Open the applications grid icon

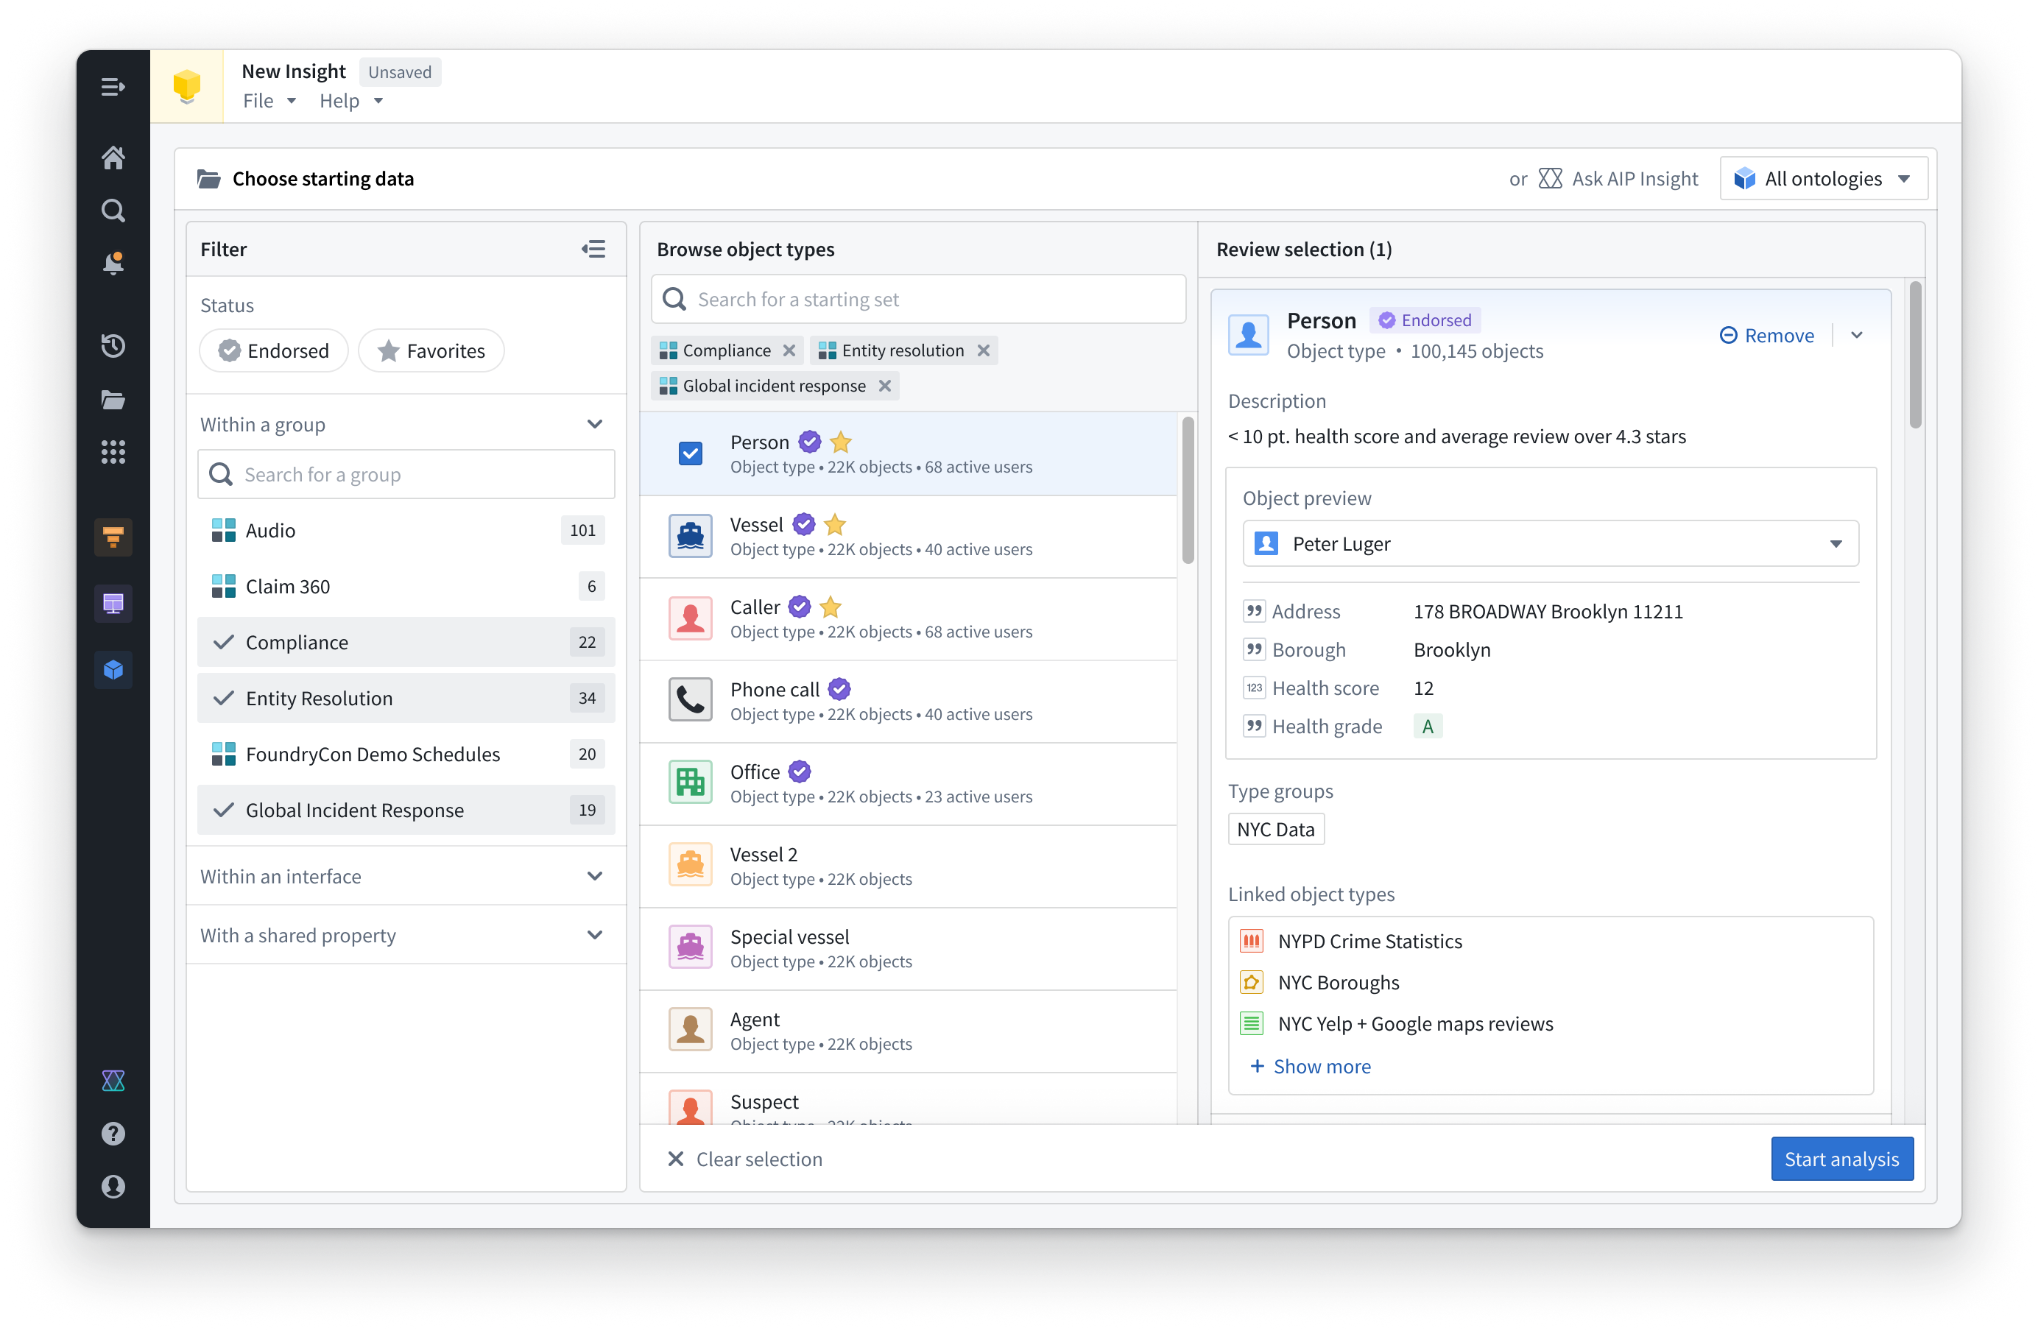click(x=113, y=452)
